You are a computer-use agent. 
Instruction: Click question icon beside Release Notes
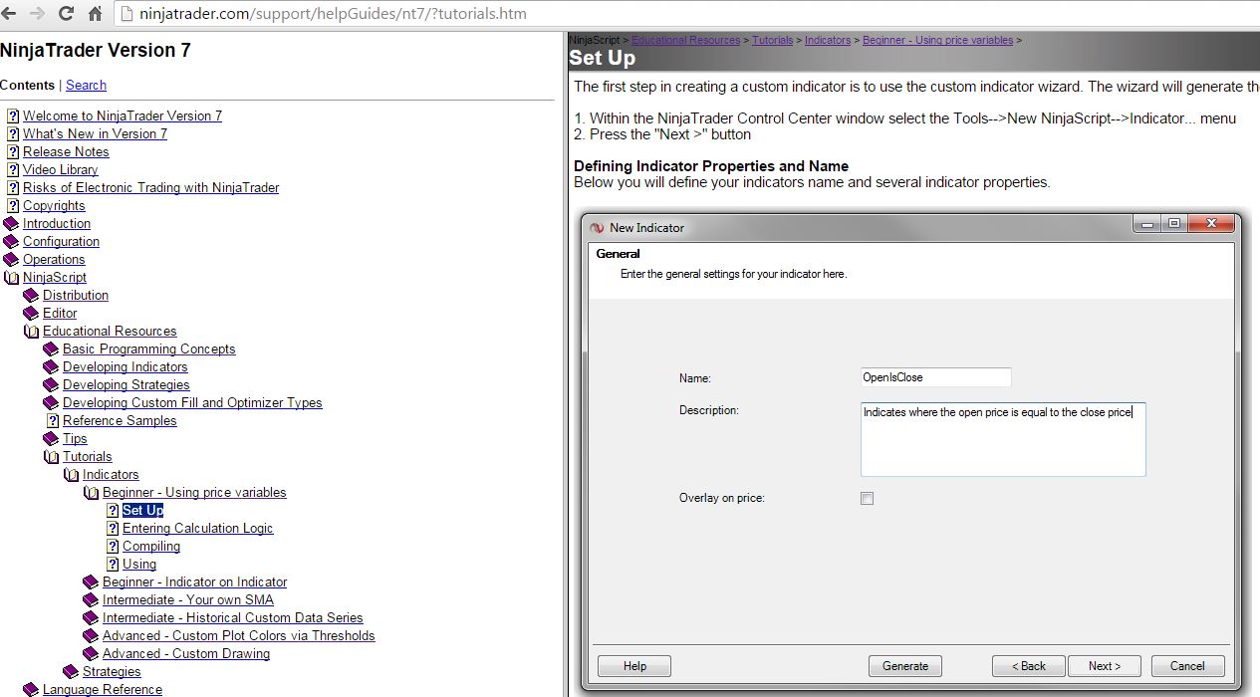pyautogui.click(x=13, y=151)
